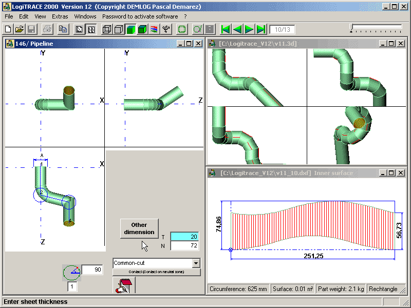Click the Rechtangle status entry
The width and height of the screenshot is (411, 308).
click(x=383, y=289)
